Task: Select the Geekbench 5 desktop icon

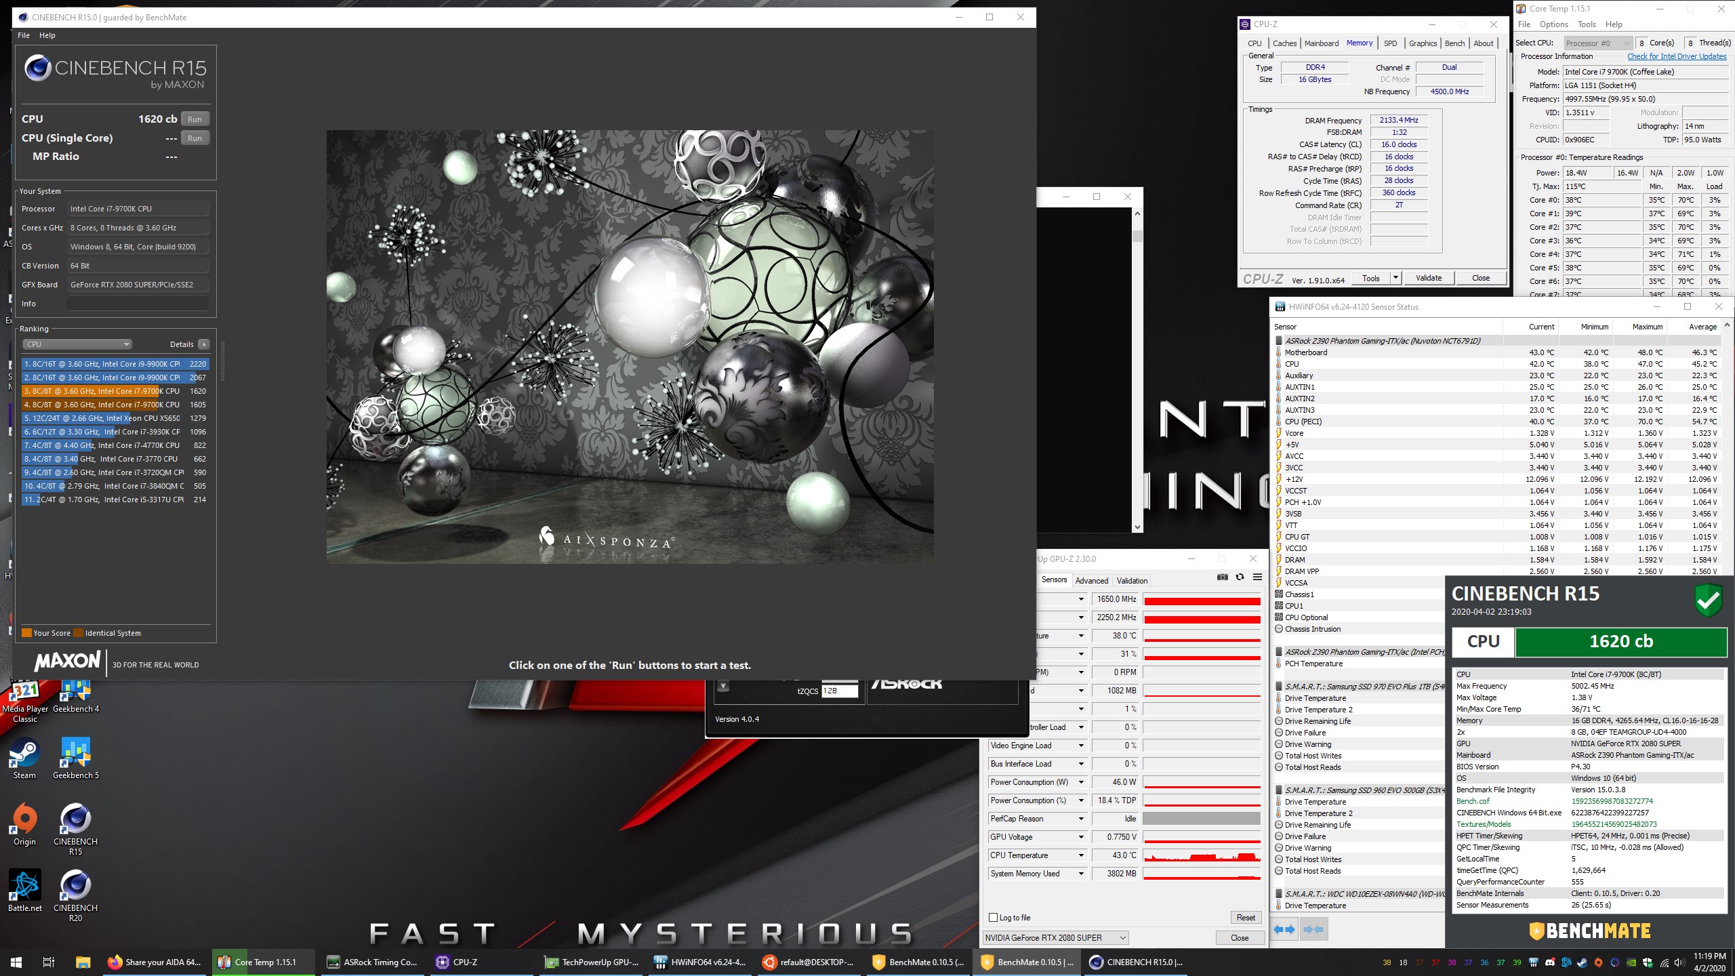Action: pyautogui.click(x=76, y=759)
